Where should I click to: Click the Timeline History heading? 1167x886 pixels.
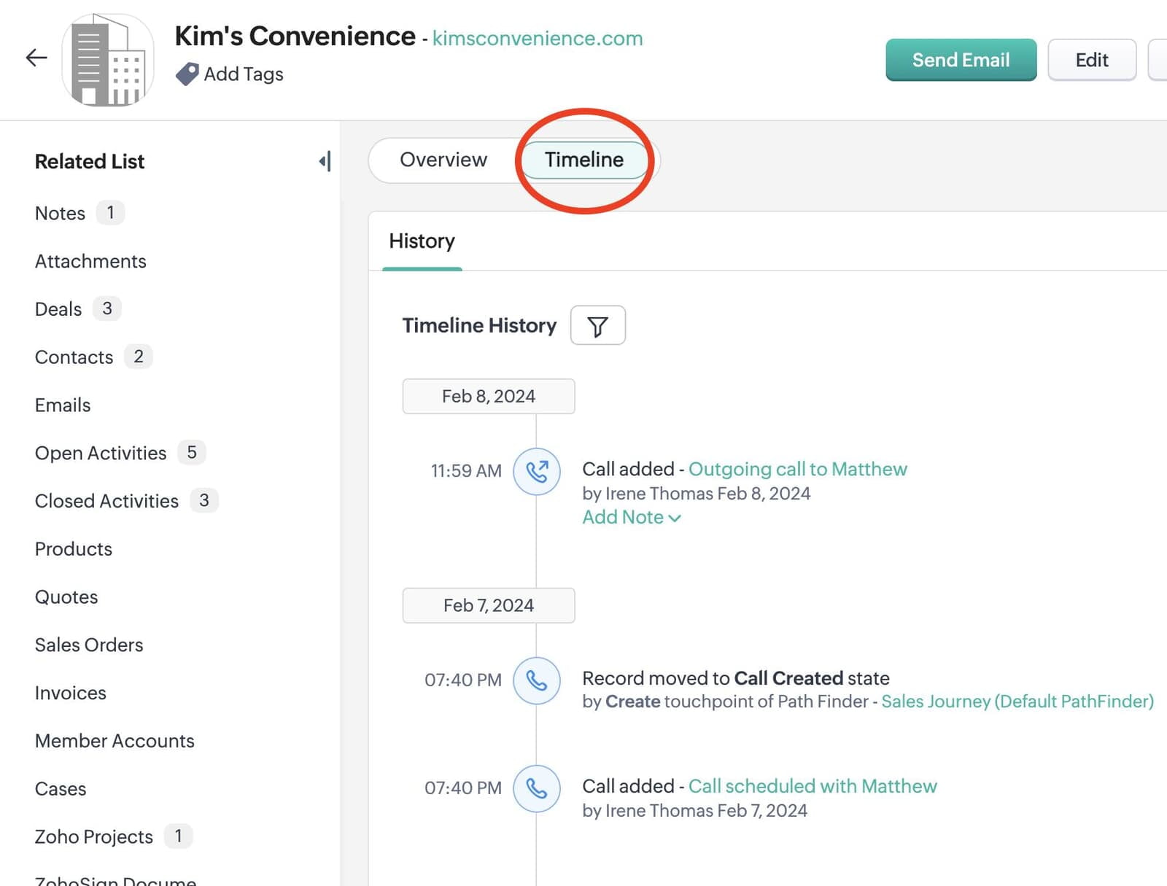pyautogui.click(x=479, y=325)
